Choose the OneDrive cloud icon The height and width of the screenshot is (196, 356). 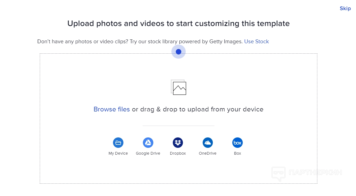(x=208, y=143)
